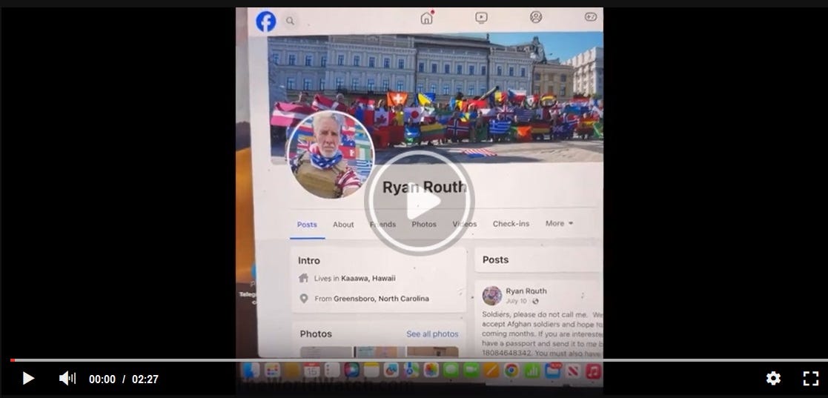Open Google Chrome in the dock

[x=511, y=370]
